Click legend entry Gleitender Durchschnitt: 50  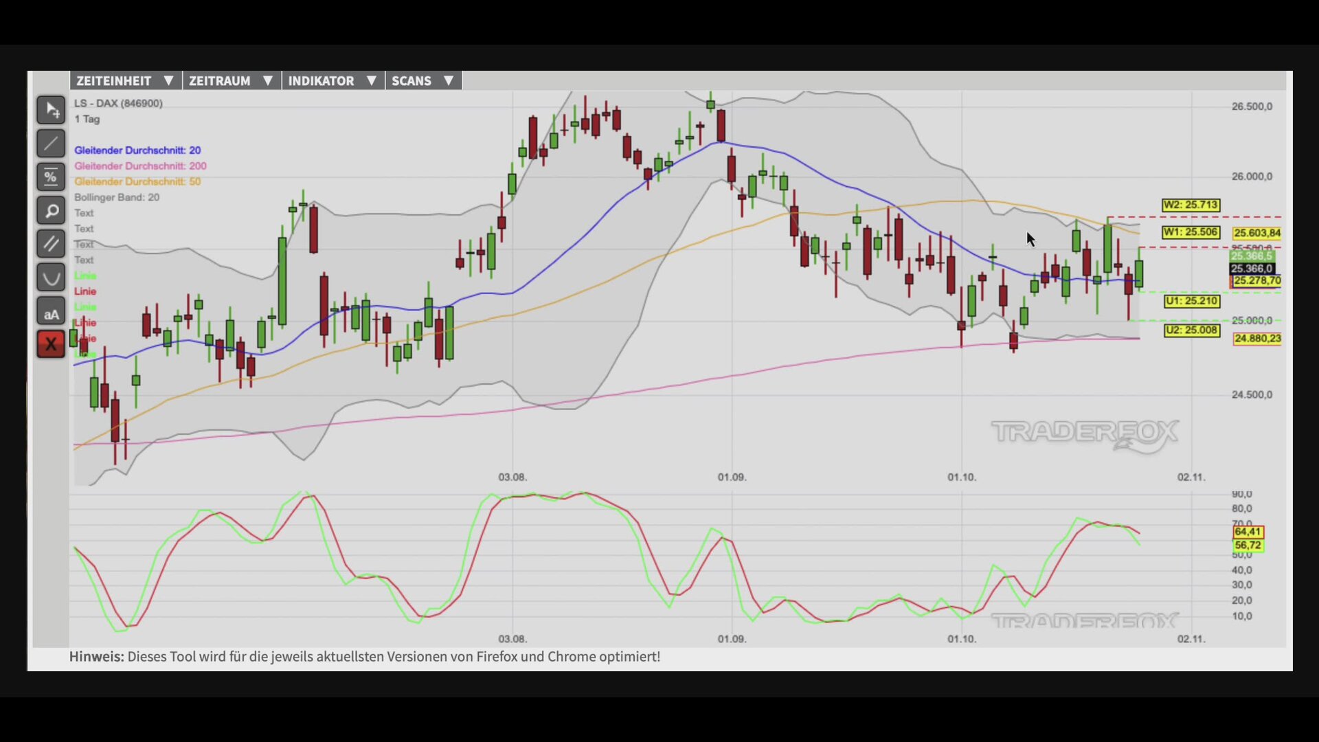coord(137,181)
